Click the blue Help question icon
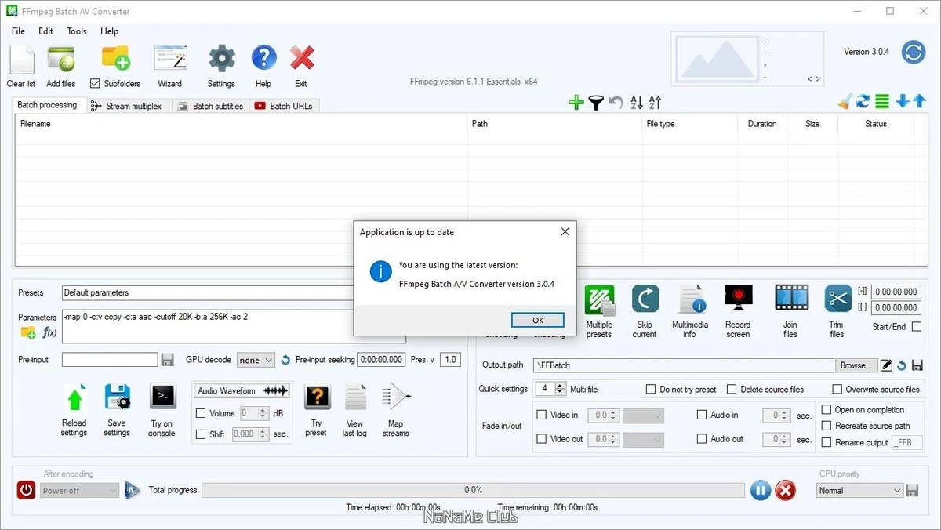 tap(263, 59)
